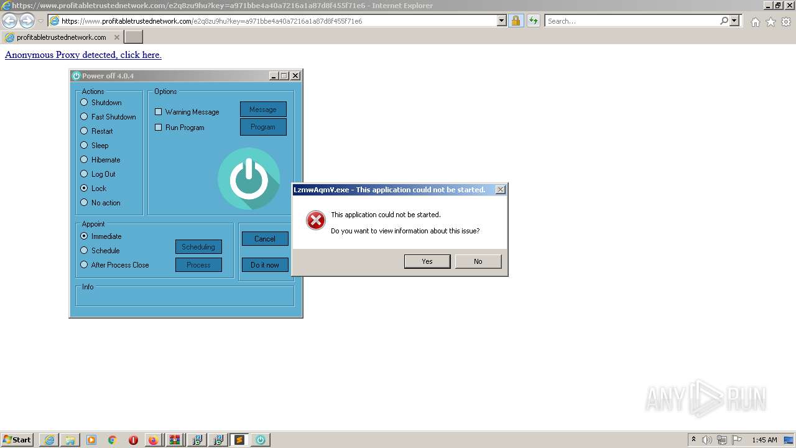Open the address bar dropdown arrow
Viewport: 796px width, 448px height.
coord(502,21)
